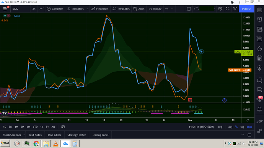Open the Pine Editor tab

click(x=54, y=135)
